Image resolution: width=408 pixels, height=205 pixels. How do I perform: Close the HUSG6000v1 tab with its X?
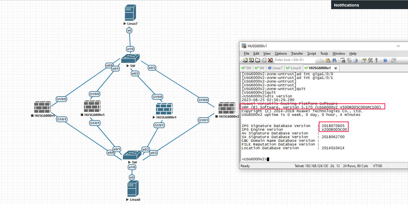click(336, 68)
